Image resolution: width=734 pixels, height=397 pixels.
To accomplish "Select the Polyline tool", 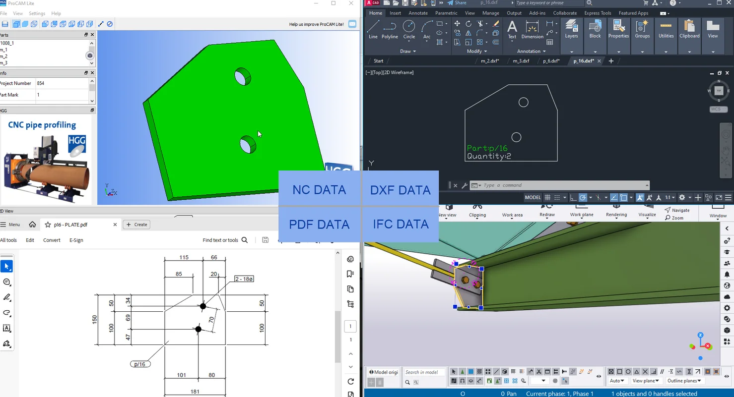I will coord(390,31).
